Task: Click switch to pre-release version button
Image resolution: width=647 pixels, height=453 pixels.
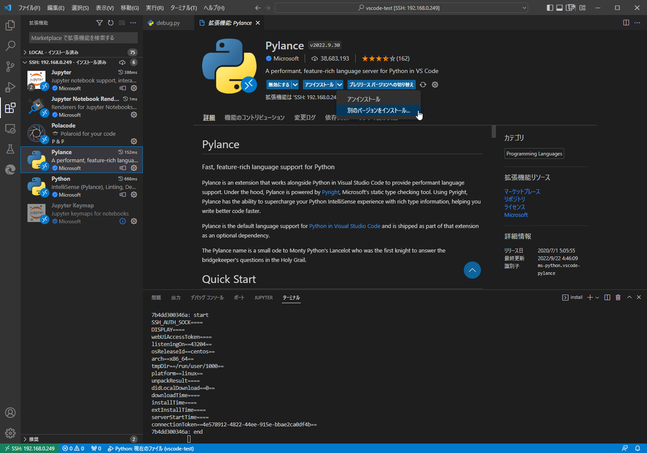Action: (x=381, y=85)
